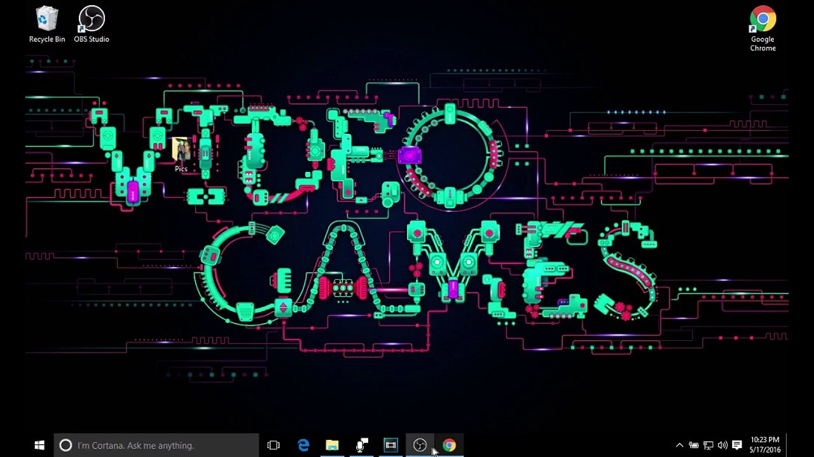Select the Recycle Bin desktop icon

click(47, 25)
